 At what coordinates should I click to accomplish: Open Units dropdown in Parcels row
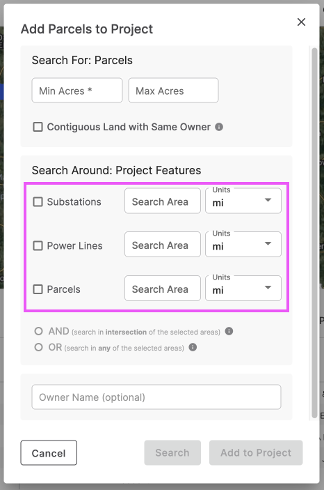(x=243, y=288)
